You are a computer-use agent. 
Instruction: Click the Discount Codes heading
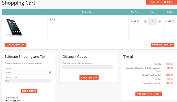75,57
